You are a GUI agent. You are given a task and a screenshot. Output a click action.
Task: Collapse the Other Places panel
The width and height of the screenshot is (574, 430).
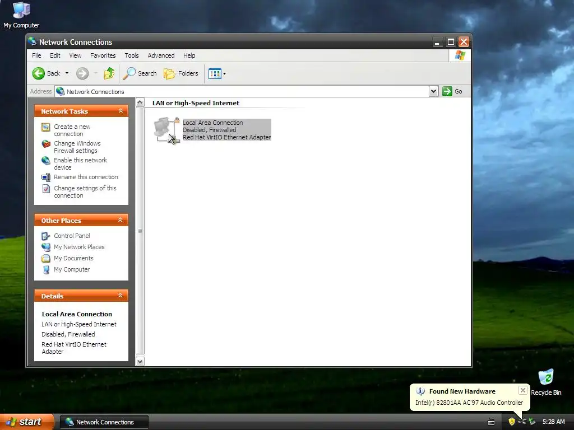[x=120, y=220]
